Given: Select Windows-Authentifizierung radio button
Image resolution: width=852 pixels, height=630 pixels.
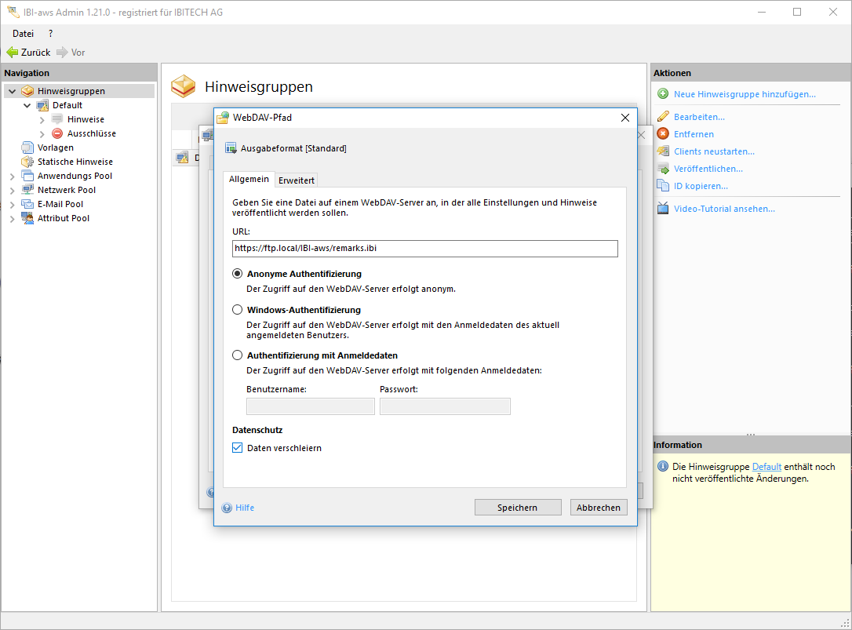Looking at the screenshot, I should (x=238, y=310).
